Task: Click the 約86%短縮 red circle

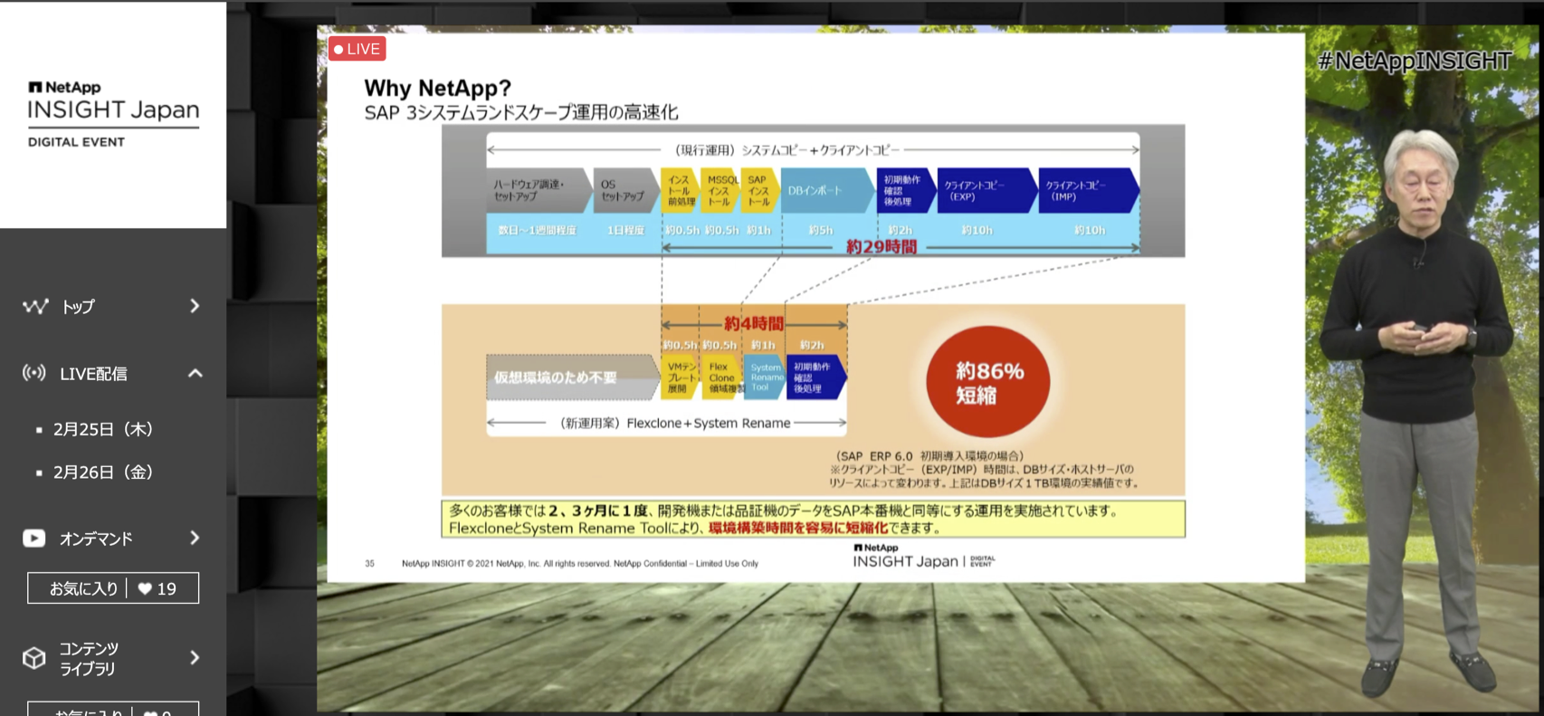Action: tap(988, 382)
